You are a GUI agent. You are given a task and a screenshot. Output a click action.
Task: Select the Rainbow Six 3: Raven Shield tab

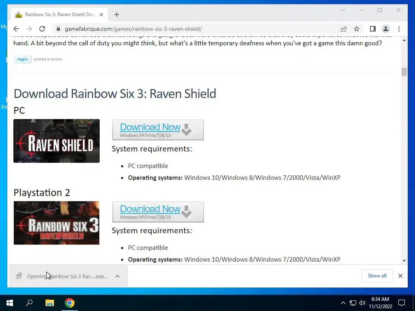(x=59, y=15)
